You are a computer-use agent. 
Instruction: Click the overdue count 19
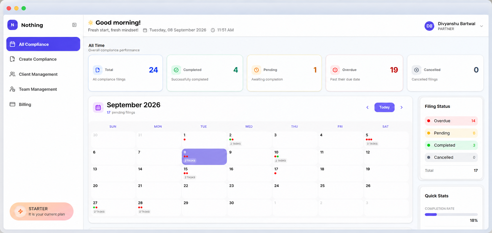(x=394, y=70)
